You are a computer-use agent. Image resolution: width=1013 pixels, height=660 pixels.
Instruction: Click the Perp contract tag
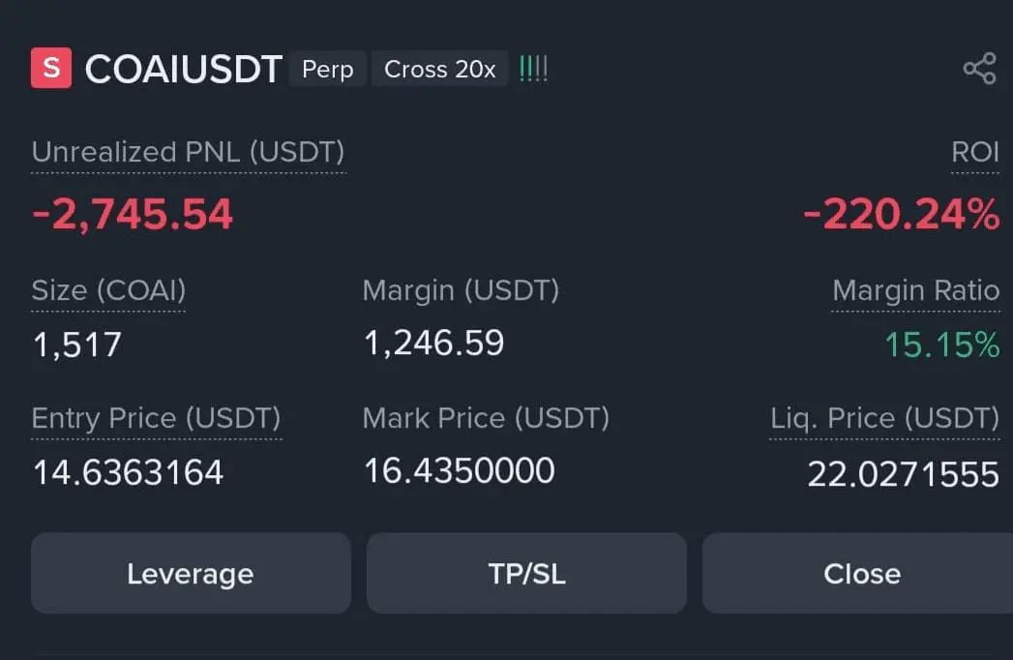point(328,70)
